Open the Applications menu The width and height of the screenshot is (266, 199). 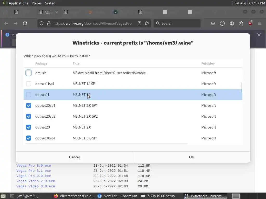click(x=18, y=3)
